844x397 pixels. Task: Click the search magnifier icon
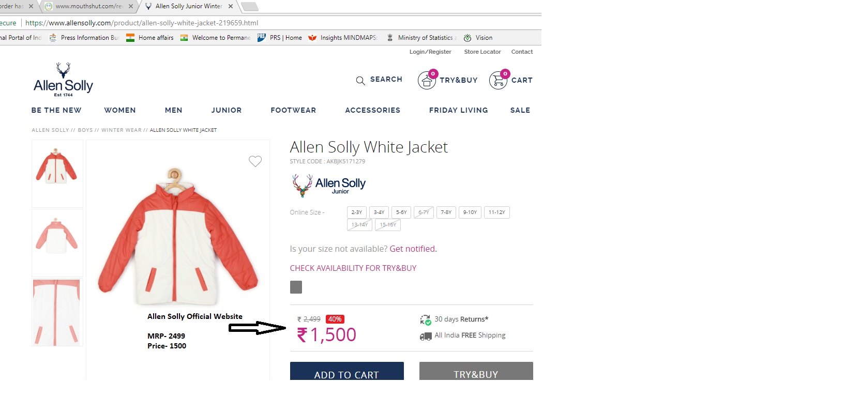[360, 80]
